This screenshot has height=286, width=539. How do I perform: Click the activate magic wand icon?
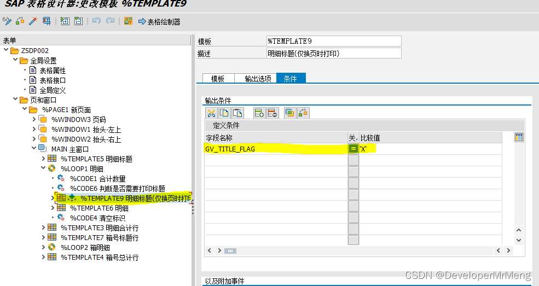(33, 21)
